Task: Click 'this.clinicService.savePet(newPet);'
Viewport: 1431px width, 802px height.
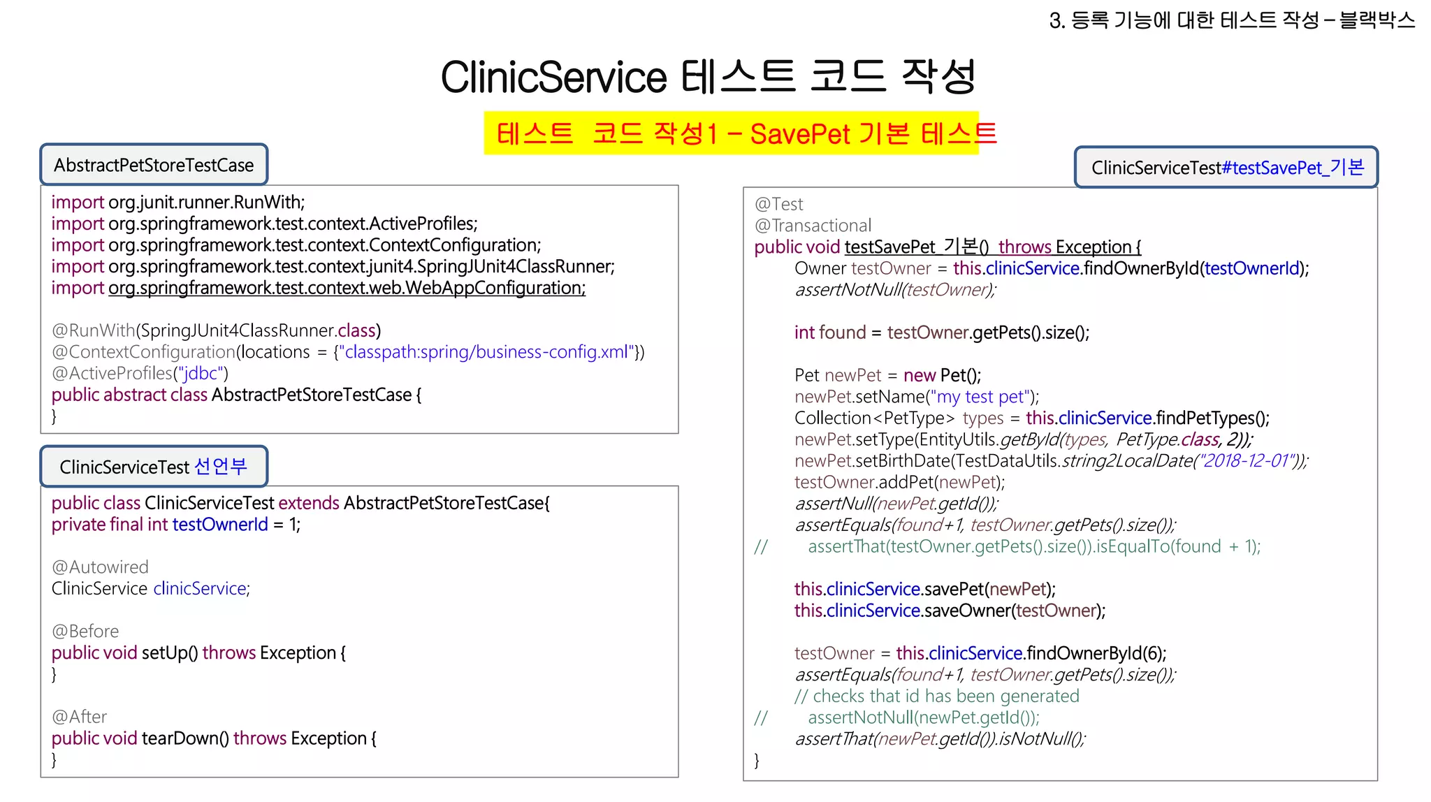Action: (x=924, y=589)
